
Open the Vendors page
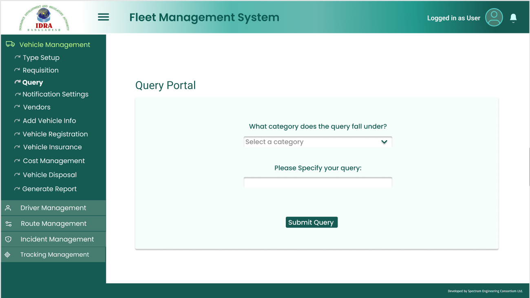coord(37,107)
